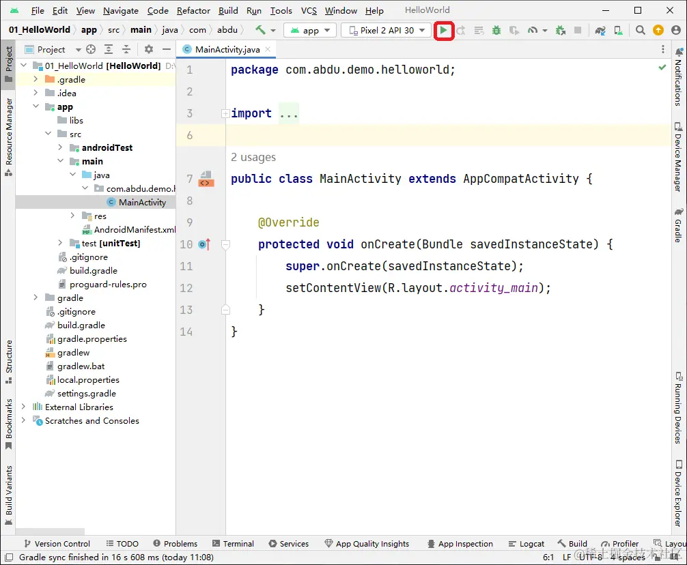Toggle the Running Devices sidebar button
Screen dimensions: 687x565
click(678, 408)
